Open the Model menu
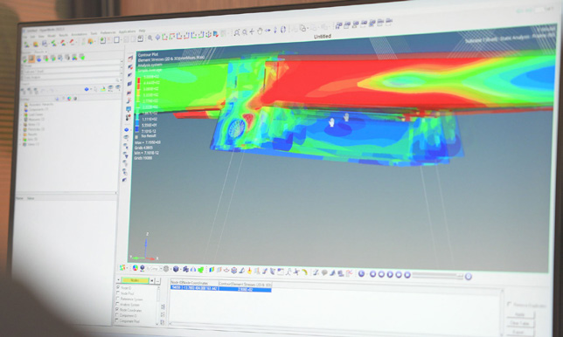This screenshot has width=563, height=337. [x=51, y=36]
